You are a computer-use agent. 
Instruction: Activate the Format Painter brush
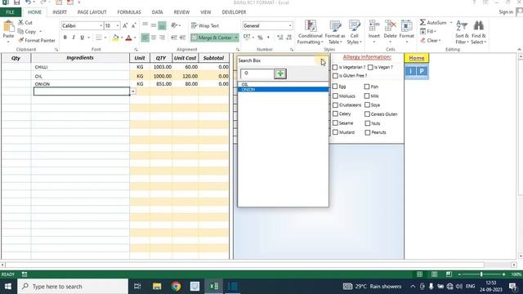click(x=21, y=40)
